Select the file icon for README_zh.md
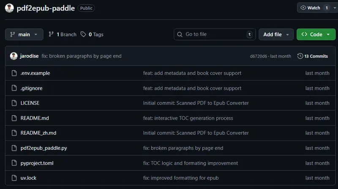The height and width of the screenshot is (189, 338). tap(14, 133)
